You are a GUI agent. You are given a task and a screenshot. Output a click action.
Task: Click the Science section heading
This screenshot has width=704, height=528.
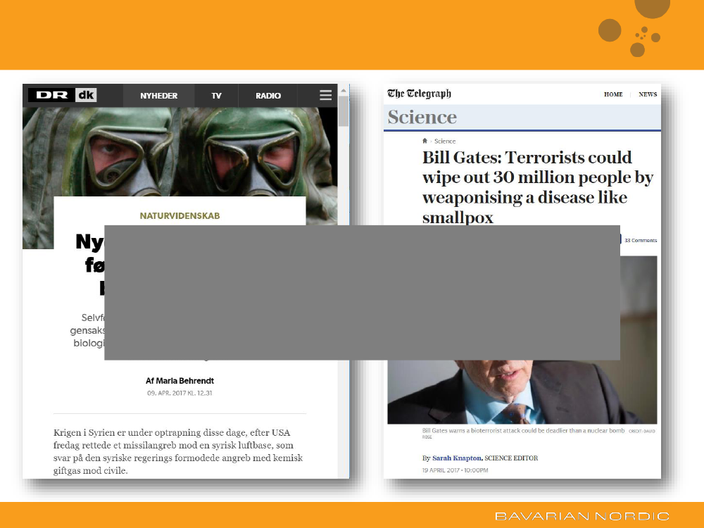point(422,117)
